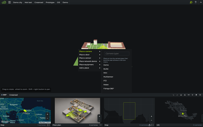Click the Camera type search field
This screenshot has height=127, width=203.
[x=117, y=54]
